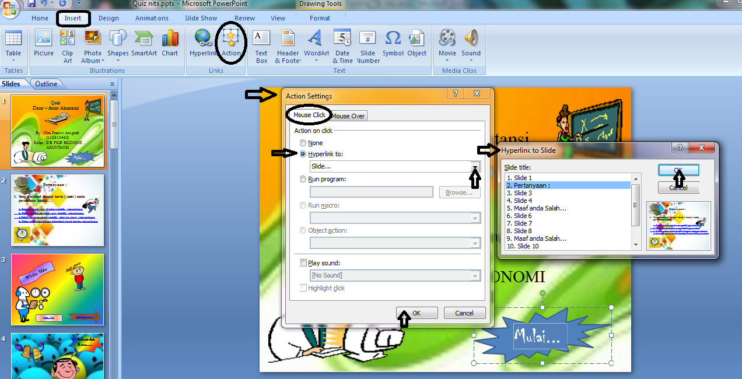Click the green rotation handle of Mulai shape
Screen dimensions: 742x379
tap(542, 293)
